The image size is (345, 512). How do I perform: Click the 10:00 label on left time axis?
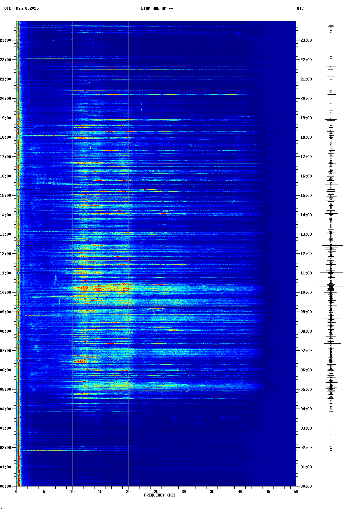[6, 293]
